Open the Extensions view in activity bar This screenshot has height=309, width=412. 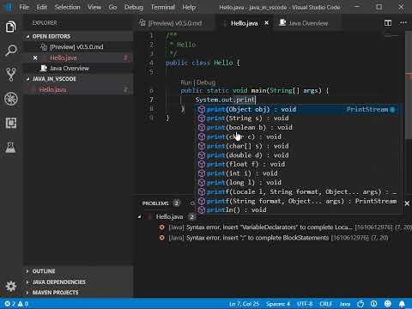pyautogui.click(x=11, y=123)
